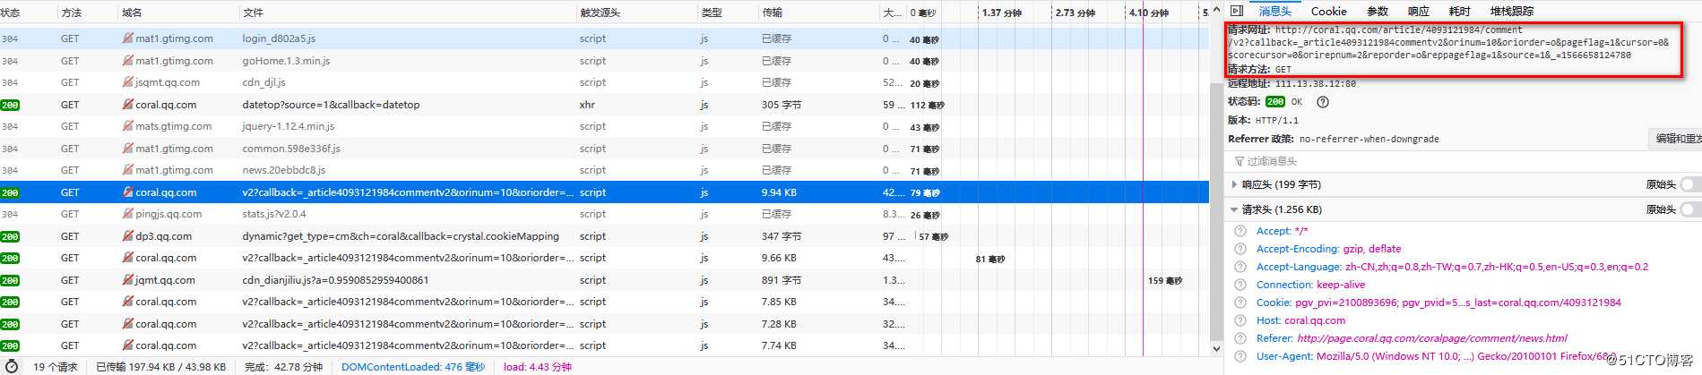Toggle raw headers for response headers
The height and width of the screenshot is (375, 1702).
pyautogui.click(x=1690, y=184)
